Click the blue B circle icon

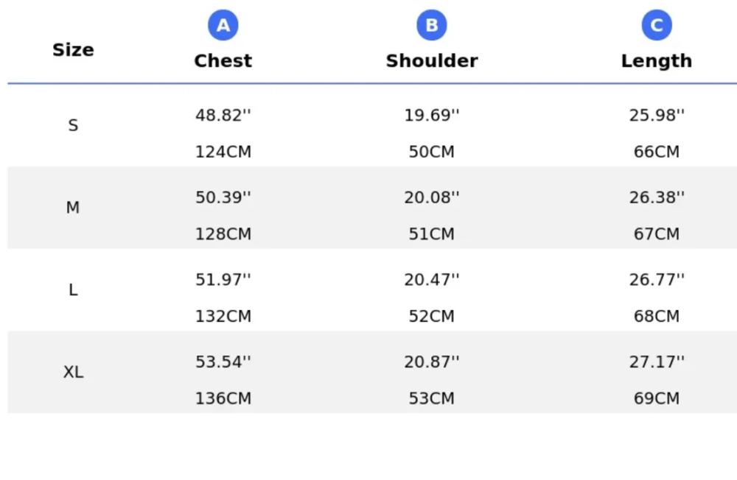tap(432, 26)
